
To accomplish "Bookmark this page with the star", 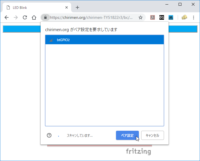I will pyautogui.click(x=140, y=18).
